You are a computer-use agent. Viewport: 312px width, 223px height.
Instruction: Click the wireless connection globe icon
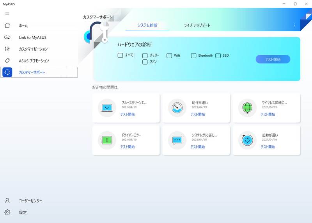coord(247,108)
